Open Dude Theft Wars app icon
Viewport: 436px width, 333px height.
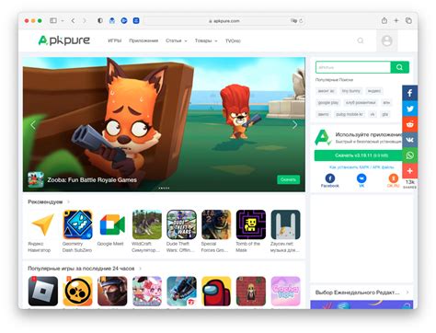(181, 224)
